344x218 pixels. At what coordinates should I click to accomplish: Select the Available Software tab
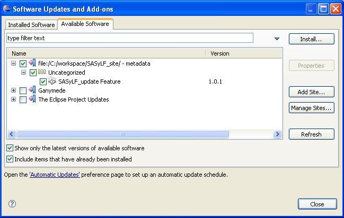(x=85, y=24)
